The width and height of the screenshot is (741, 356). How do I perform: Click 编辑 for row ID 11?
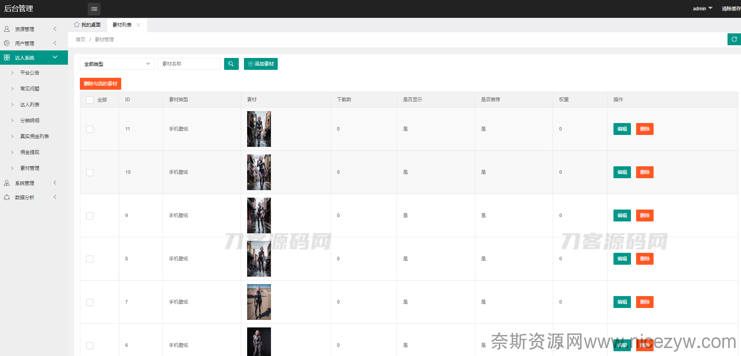coord(622,129)
